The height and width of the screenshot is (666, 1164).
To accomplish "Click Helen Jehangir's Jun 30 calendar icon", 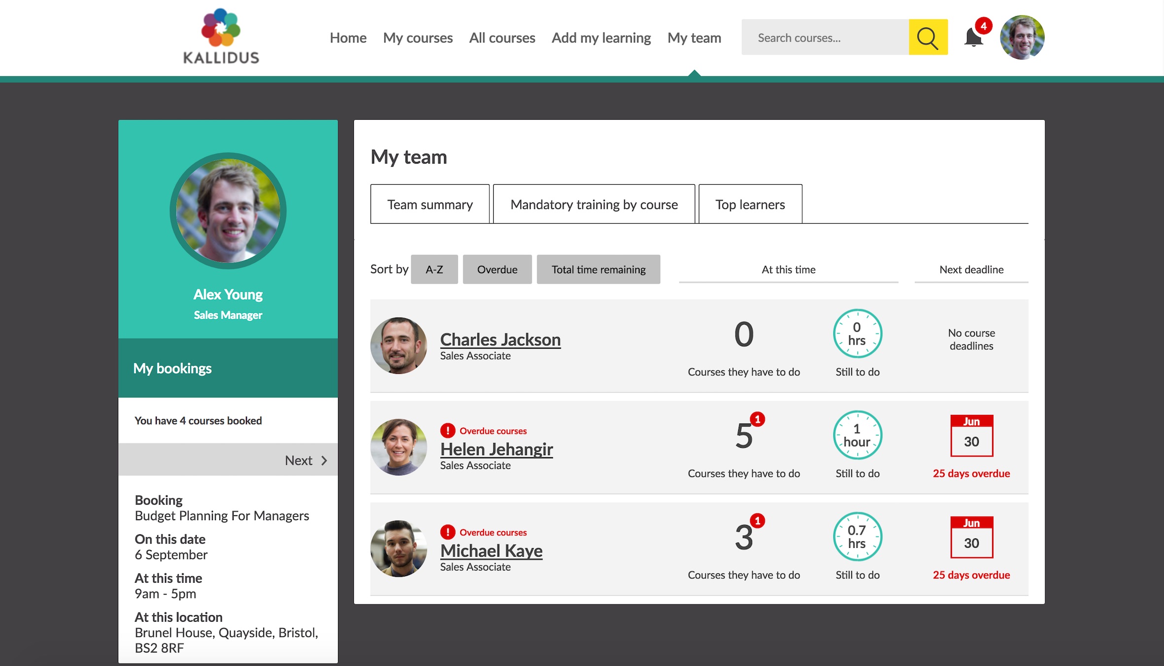I will coord(971,435).
